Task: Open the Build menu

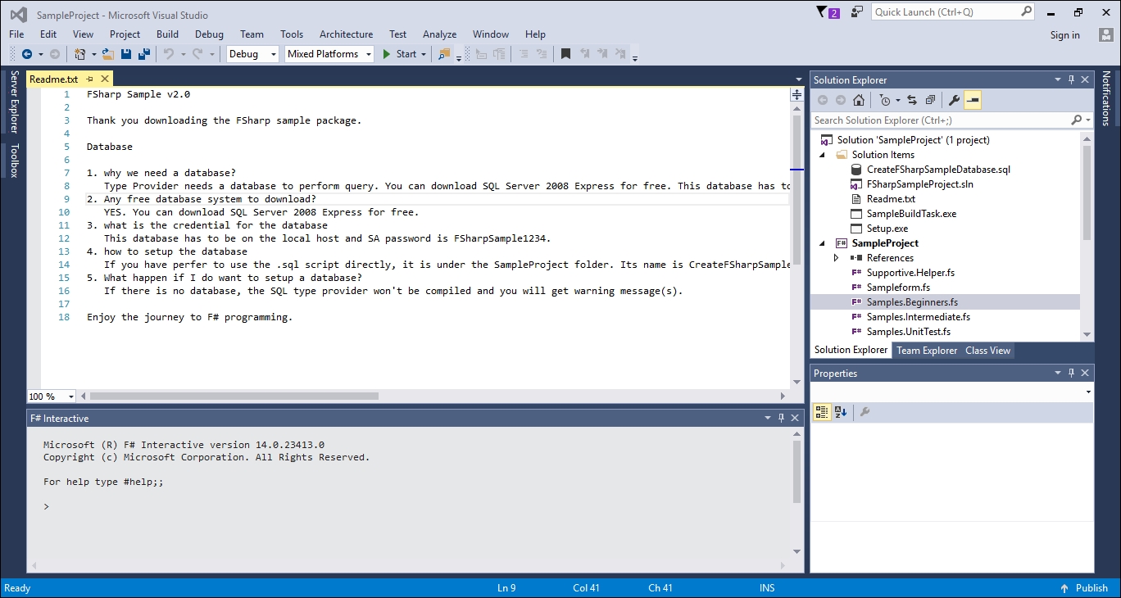Action: 167,34
